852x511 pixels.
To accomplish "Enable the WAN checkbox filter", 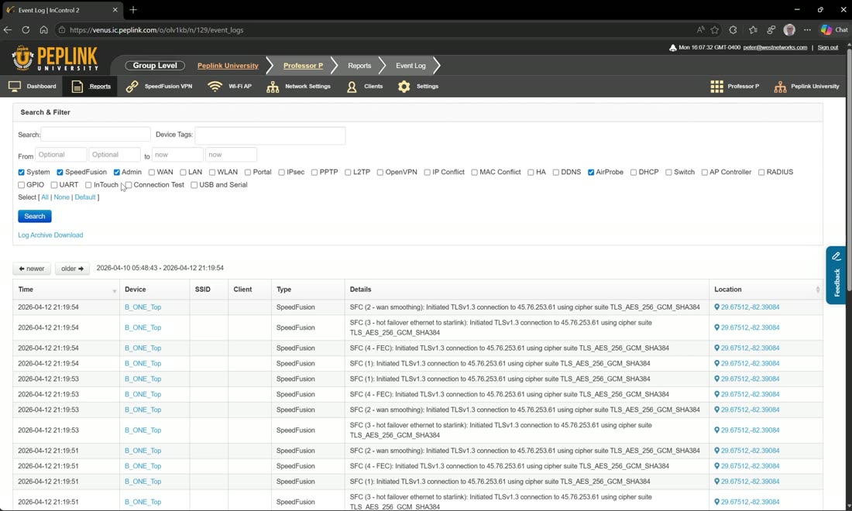I will pos(152,172).
